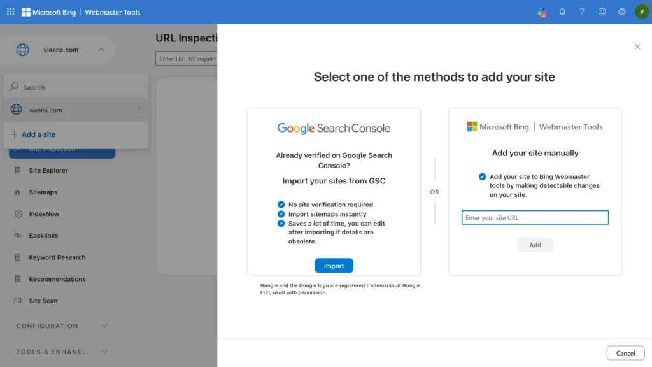
Task: Click the Site Explorer icon
Action: click(x=17, y=170)
